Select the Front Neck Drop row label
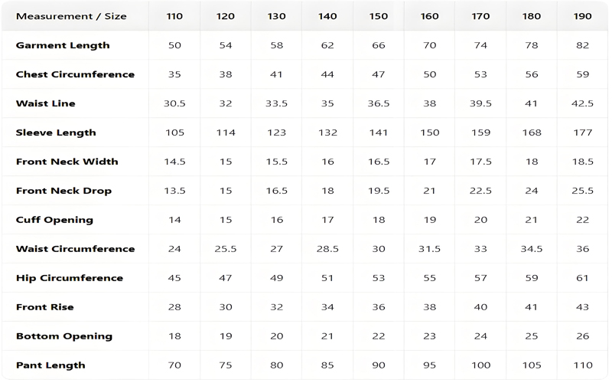The width and height of the screenshot is (612, 383). [63, 191]
